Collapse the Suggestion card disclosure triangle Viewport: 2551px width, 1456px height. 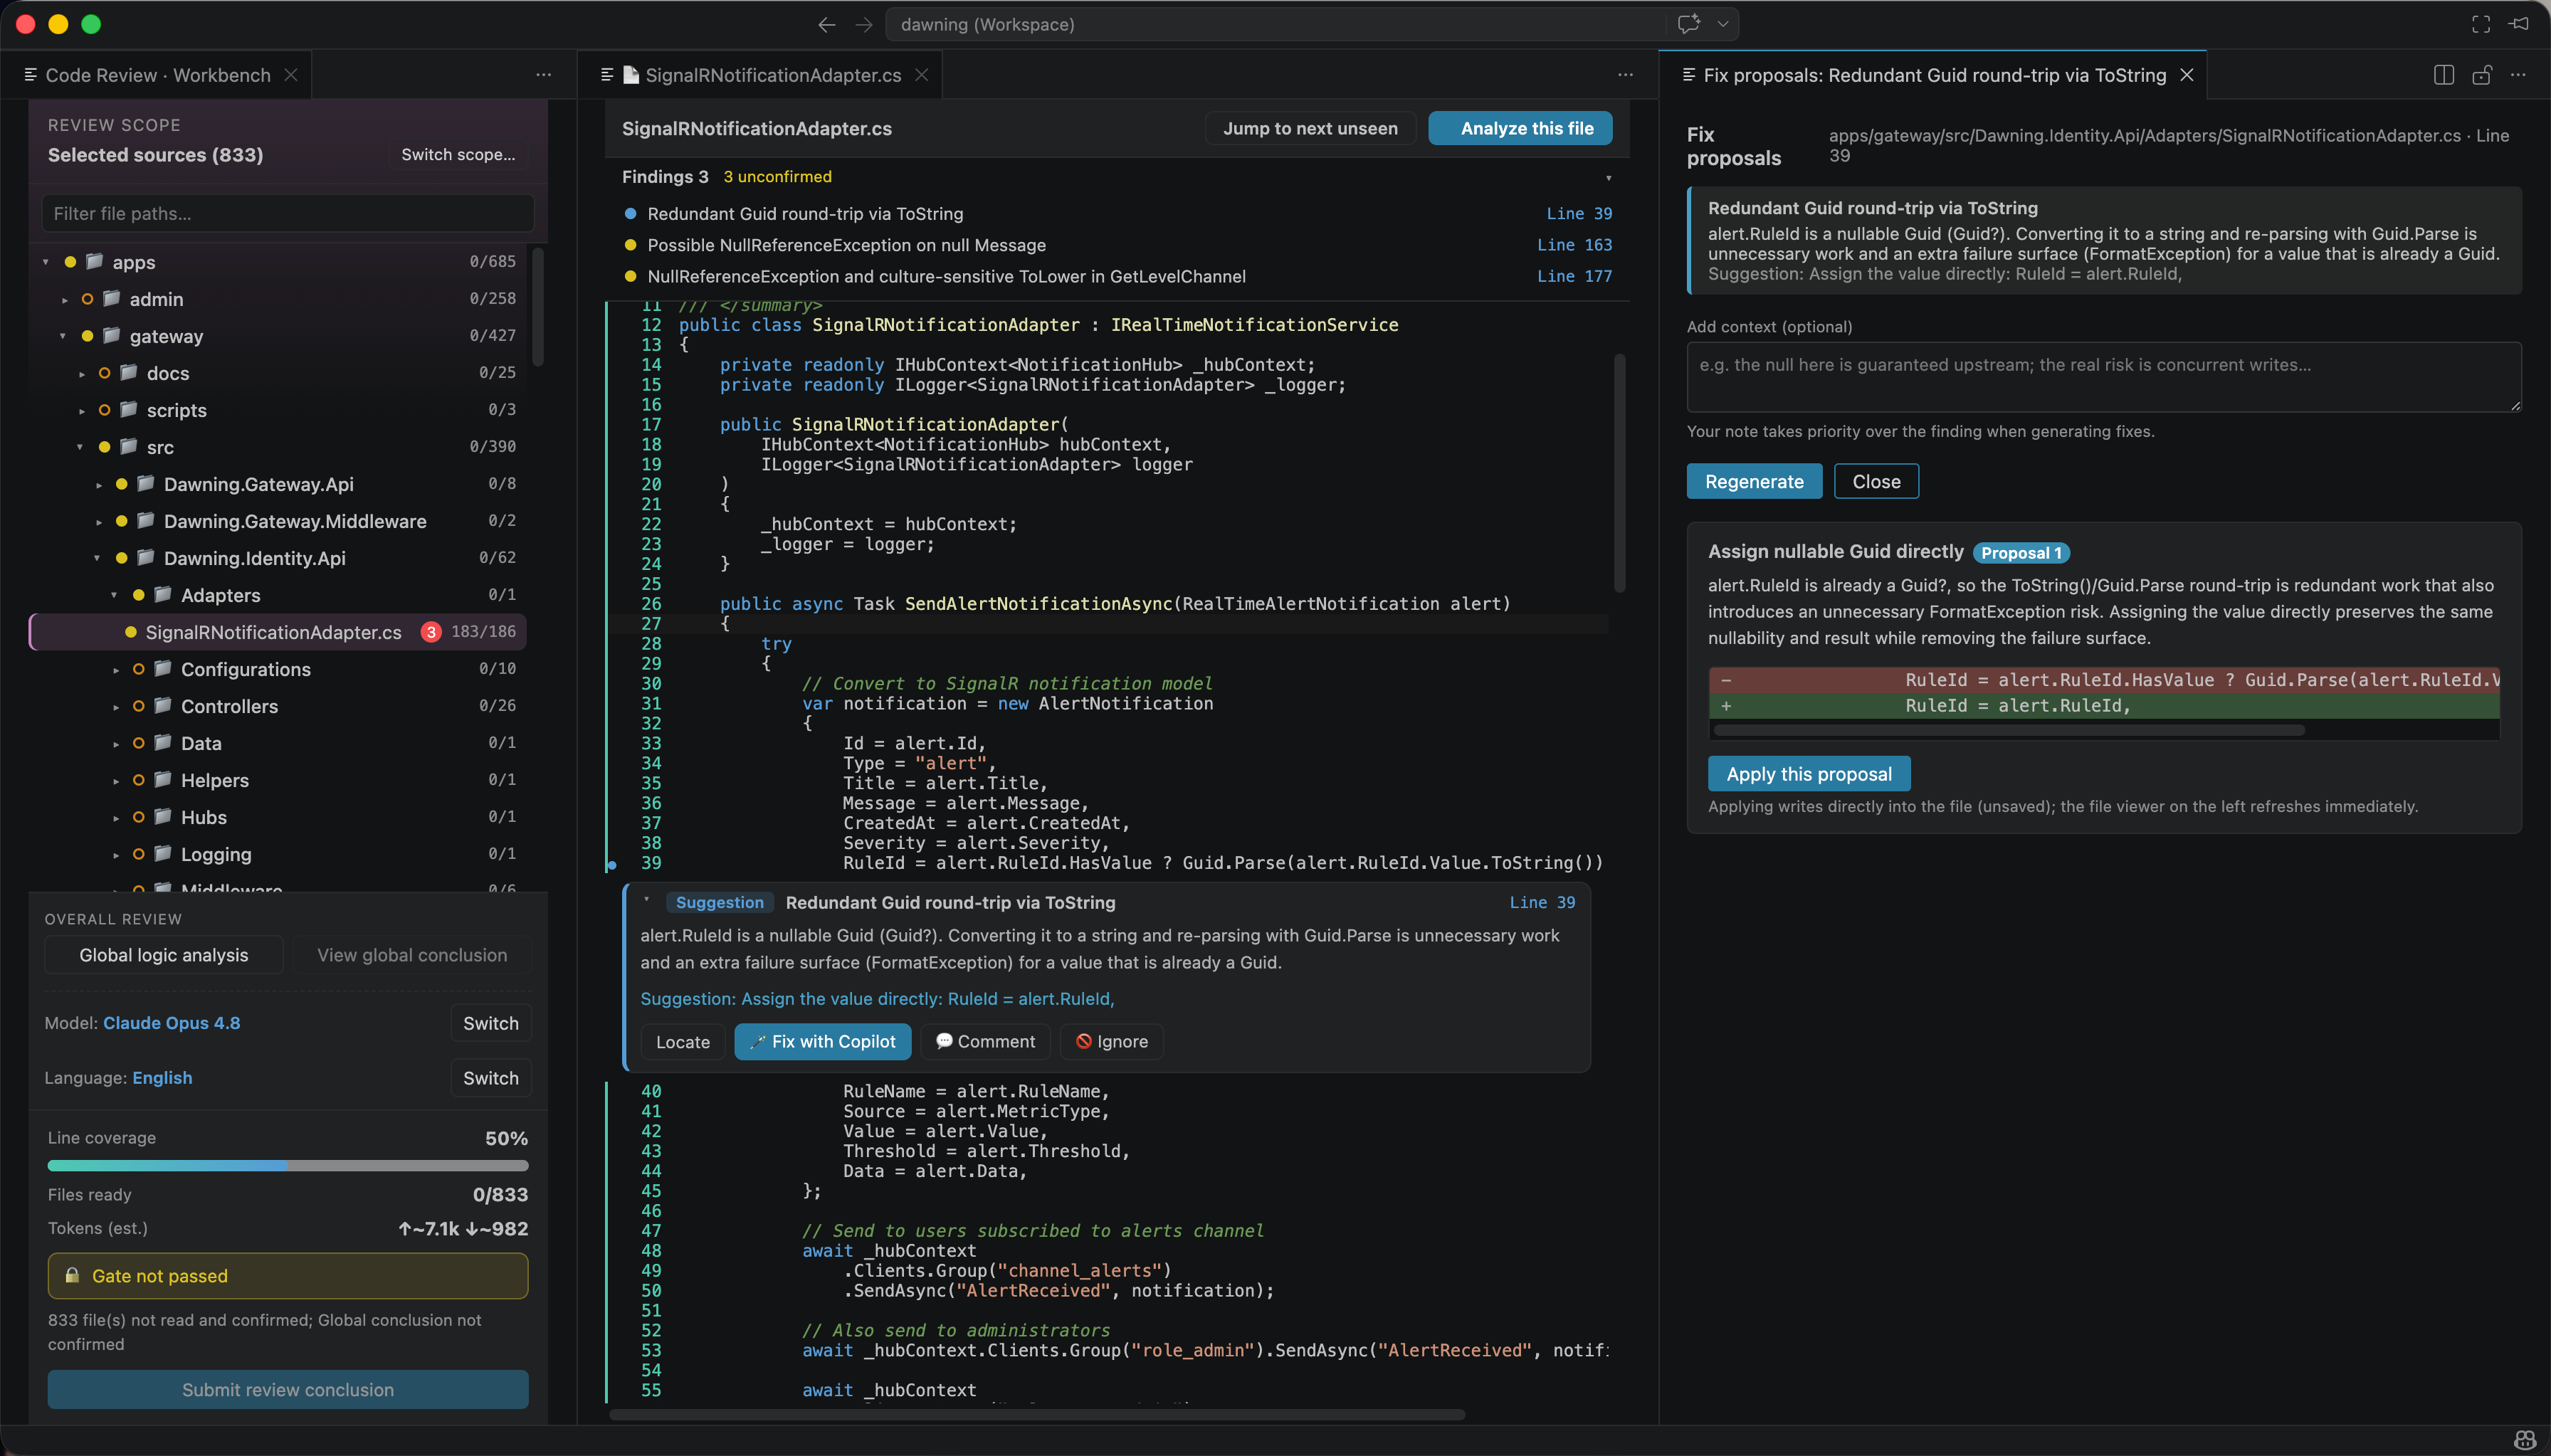tap(647, 900)
